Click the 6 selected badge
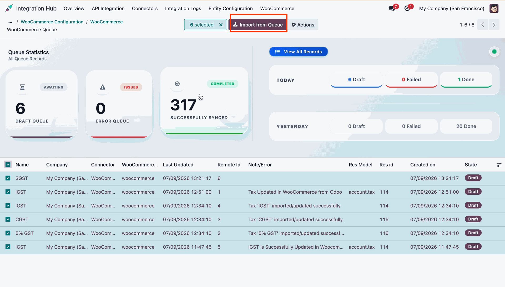Image resolution: width=505 pixels, height=287 pixels. (x=205, y=25)
